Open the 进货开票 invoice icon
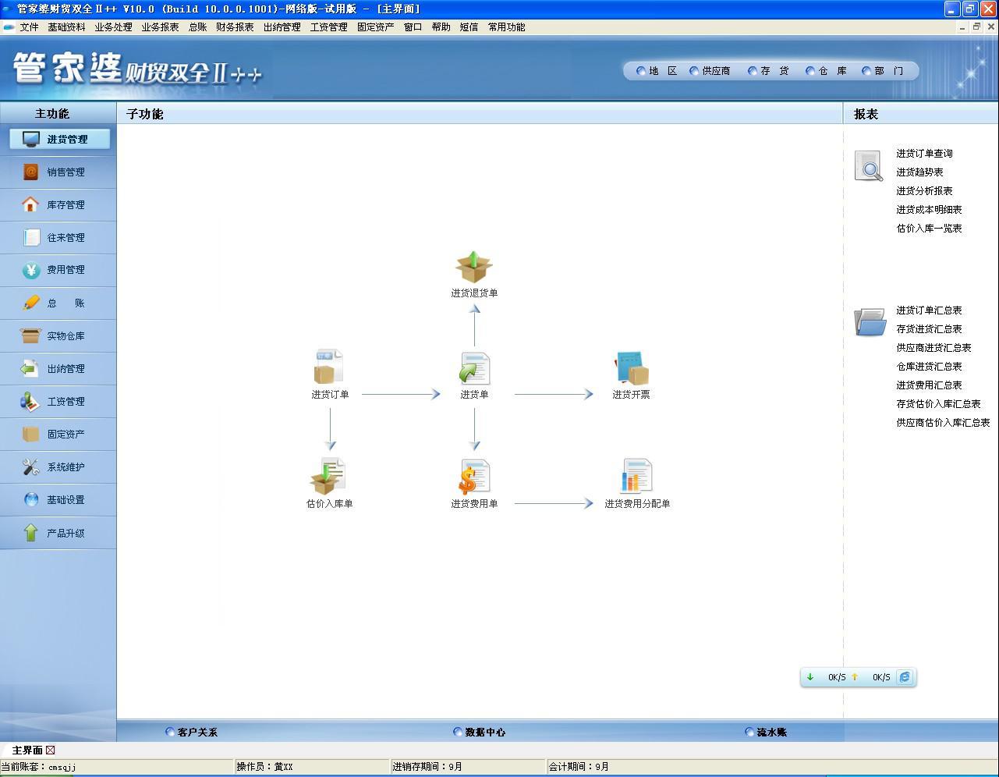Viewport: 999px width, 777px height. pos(631,369)
